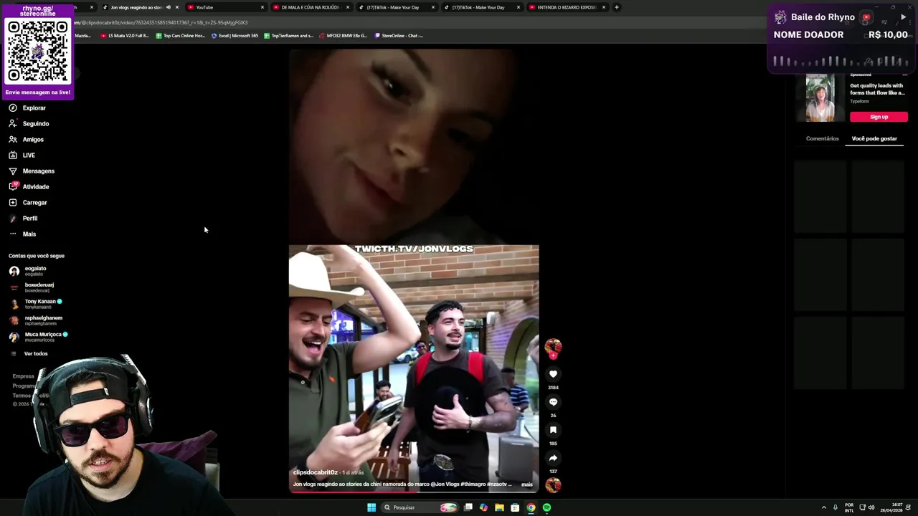Close the YouTube browser tab
Image resolution: width=918 pixels, height=516 pixels.
[x=262, y=7]
